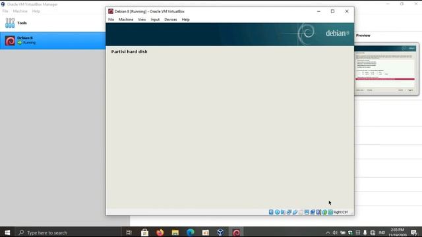The width and height of the screenshot is (422, 237).
Task: Open VirtualBox Manager taskbar icon
Action: pyautogui.click(x=220, y=232)
